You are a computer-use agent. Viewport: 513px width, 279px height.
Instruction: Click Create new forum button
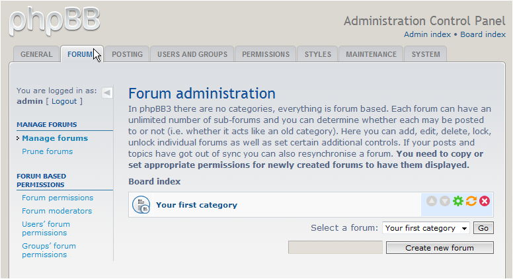(440, 248)
